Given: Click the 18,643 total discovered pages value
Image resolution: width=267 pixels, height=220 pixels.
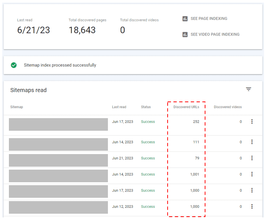Looking at the screenshot, I should coord(82,30).
